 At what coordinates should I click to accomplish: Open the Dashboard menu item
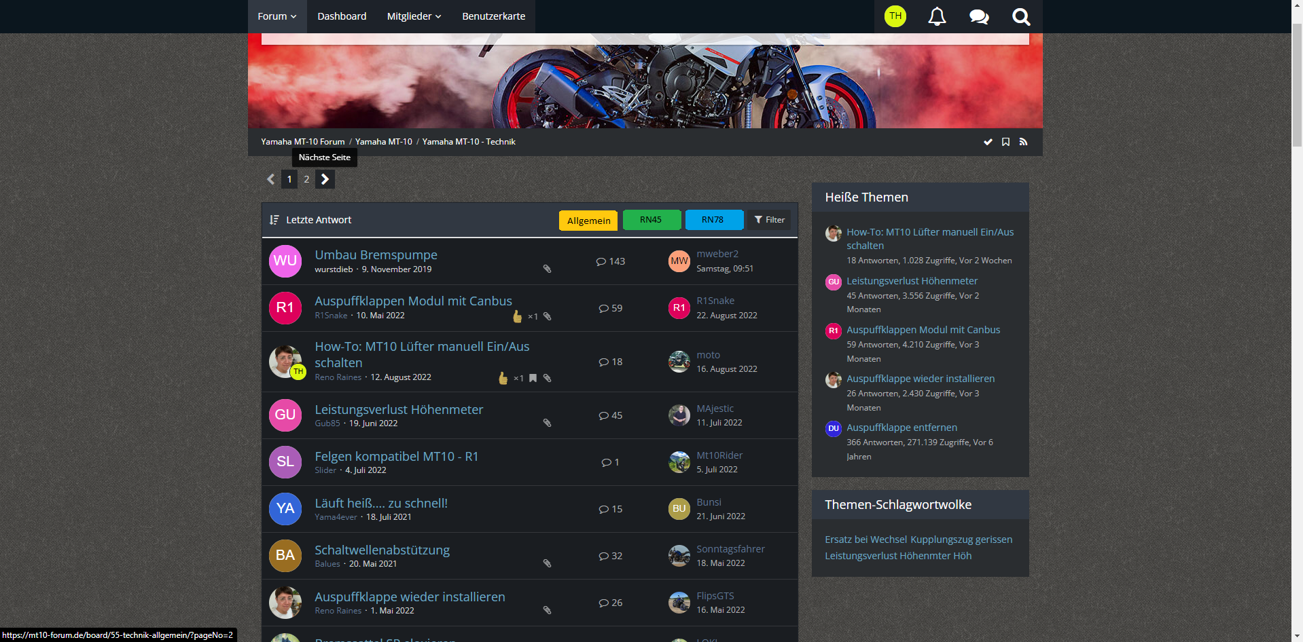342,16
